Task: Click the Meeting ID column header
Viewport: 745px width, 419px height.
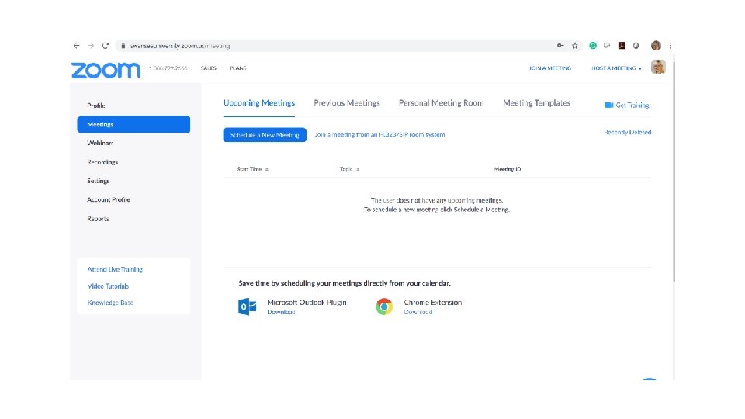Action: point(508,169)
